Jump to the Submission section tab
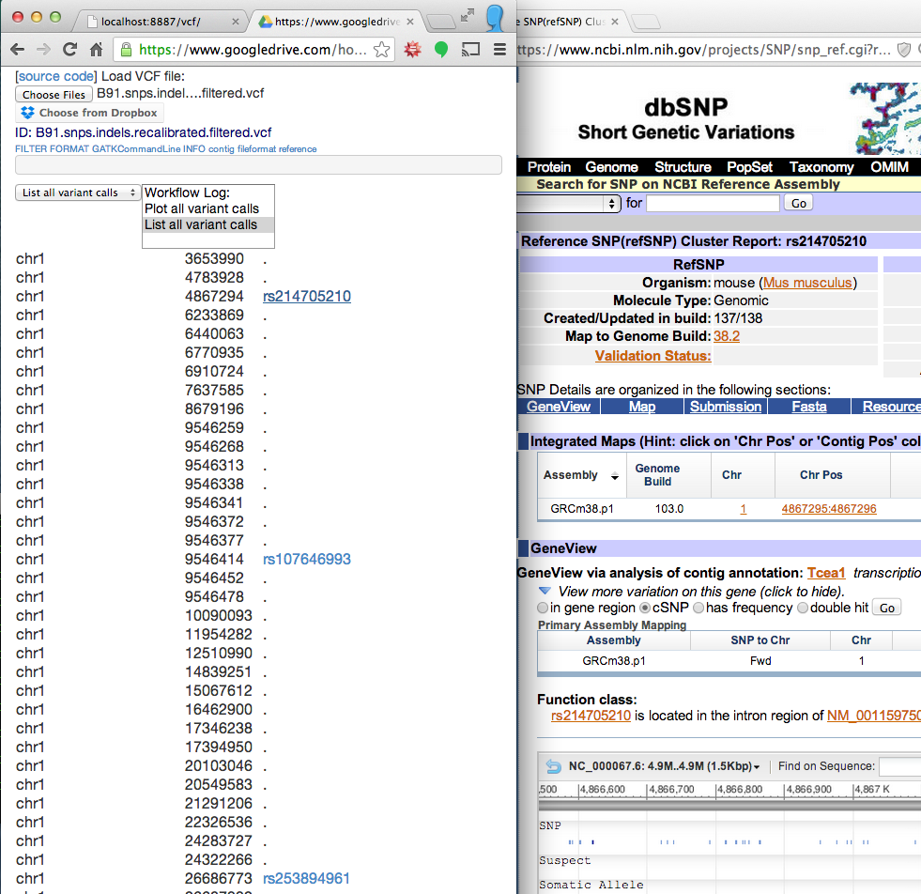The height and width of the screenshot is (894, 921). tap(726, 407)
